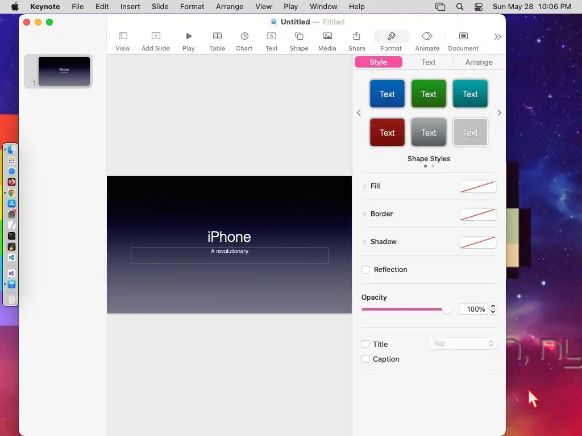Switch to the Text inspector tab
Viewport: 582px width, 436px height.
point(429,62)
